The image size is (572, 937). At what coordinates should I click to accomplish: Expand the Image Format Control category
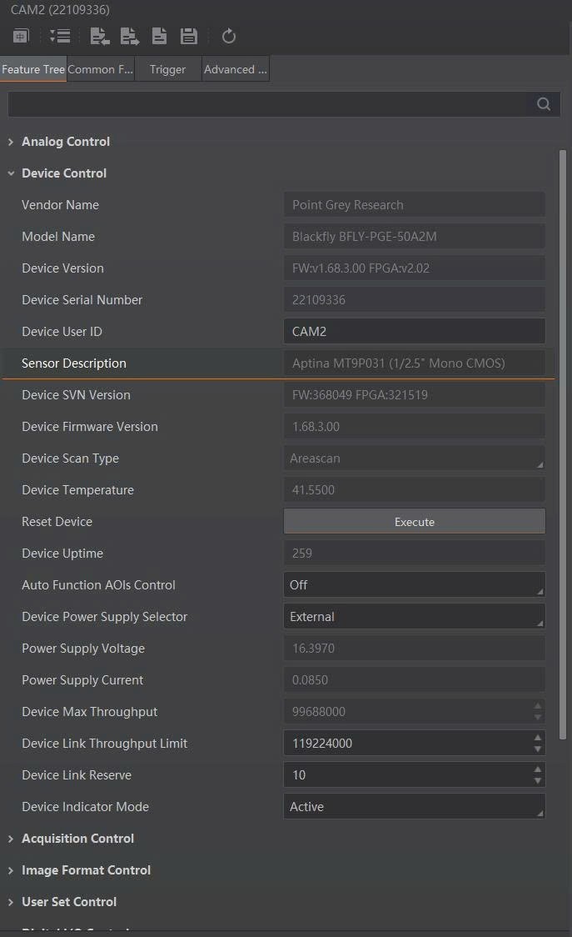tap(11, 870)
